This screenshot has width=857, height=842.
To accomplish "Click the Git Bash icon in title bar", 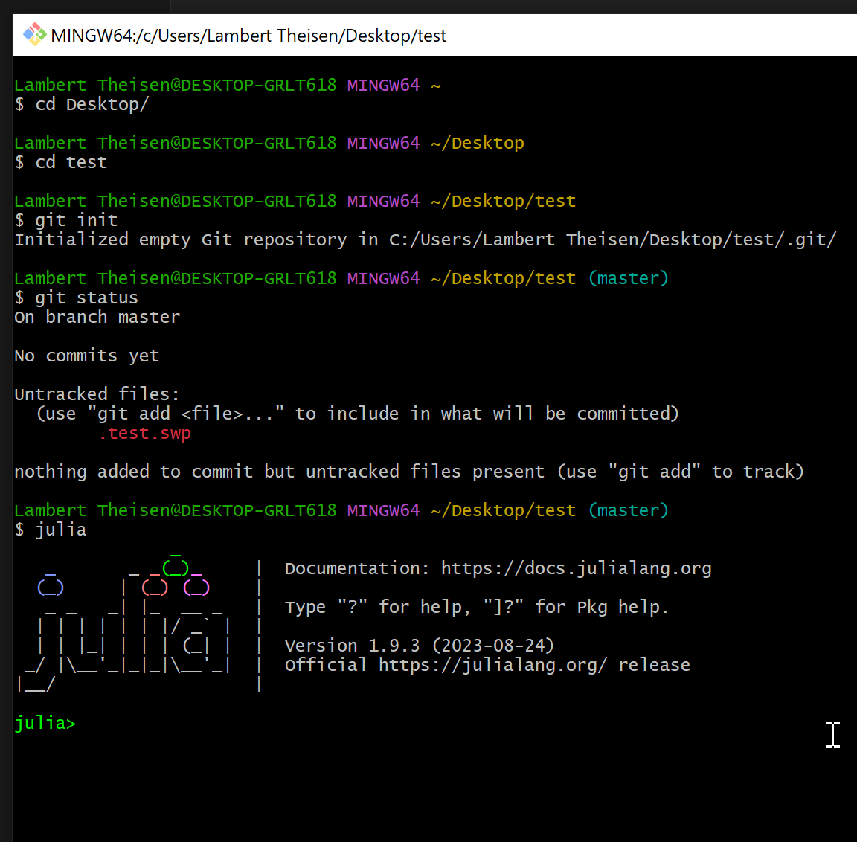I will coord(34,35).
